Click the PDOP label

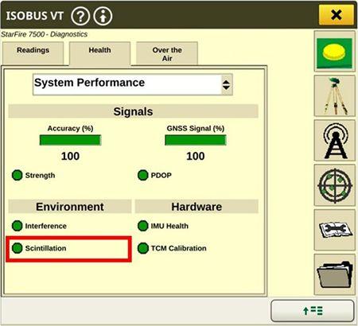pyautogui.click(x=161, y=176)
